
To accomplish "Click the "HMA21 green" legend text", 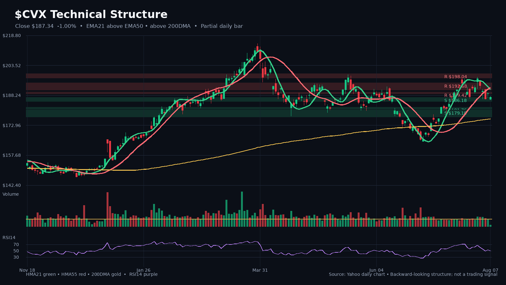I will tap(41, 275).
